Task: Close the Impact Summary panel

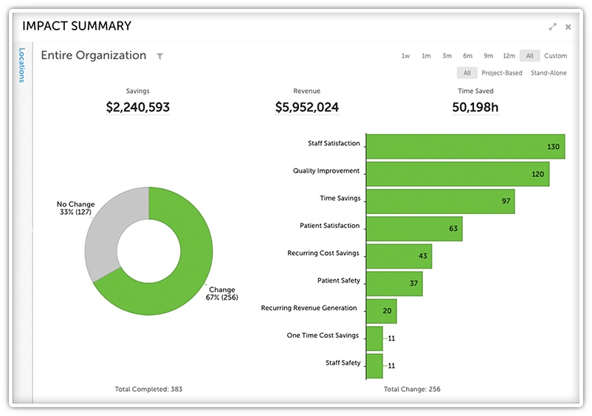Action: [x=568, y=27]
